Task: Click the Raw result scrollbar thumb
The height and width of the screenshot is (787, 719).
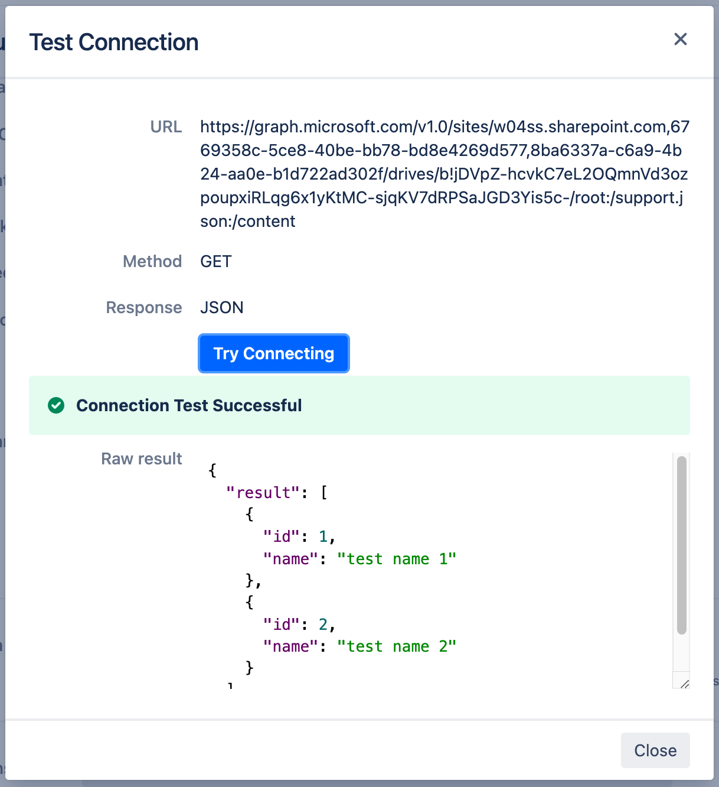Action: tap(681, 544)
